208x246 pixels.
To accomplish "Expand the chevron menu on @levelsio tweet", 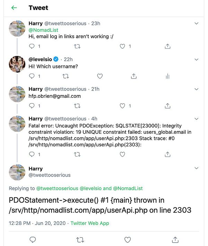I will [x=197, y=59].
